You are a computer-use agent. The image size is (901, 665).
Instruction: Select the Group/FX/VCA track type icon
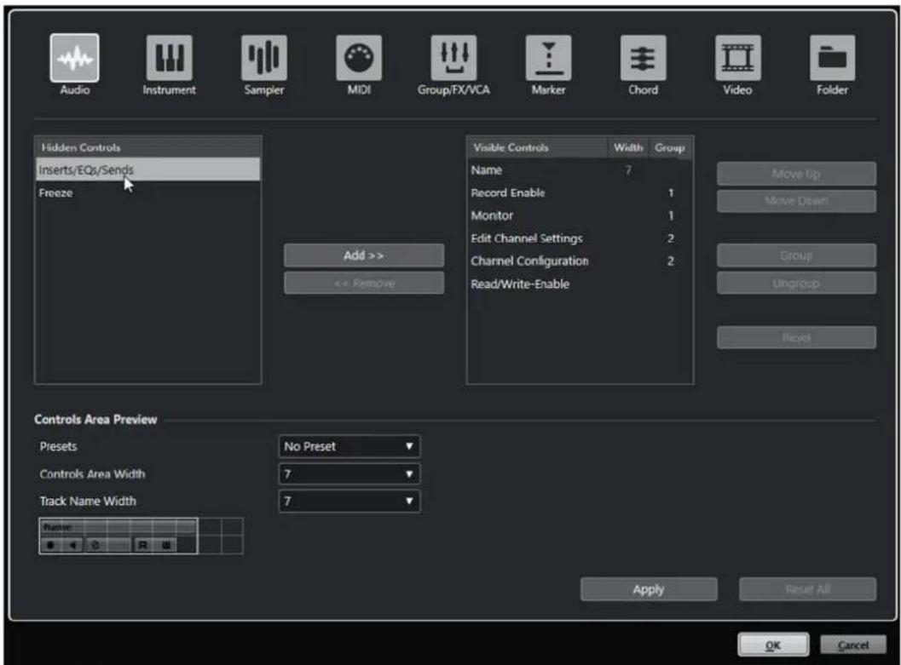(453, 57)
